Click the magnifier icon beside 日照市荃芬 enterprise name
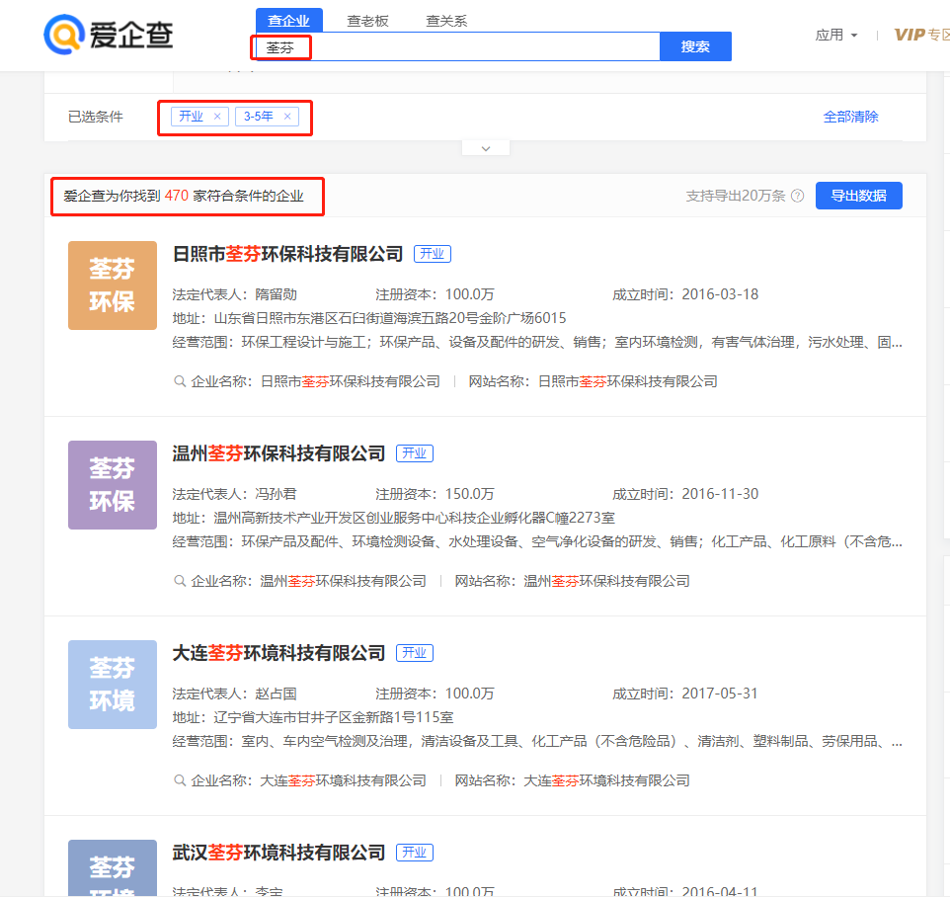The height and width of the screenshot is (899, 950). coord(180,380)
